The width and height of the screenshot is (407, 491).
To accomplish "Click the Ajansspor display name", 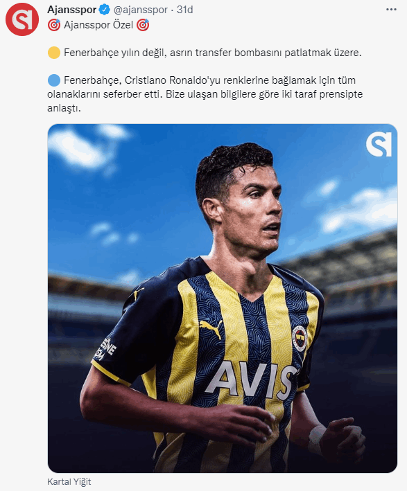I will [72, 10].
